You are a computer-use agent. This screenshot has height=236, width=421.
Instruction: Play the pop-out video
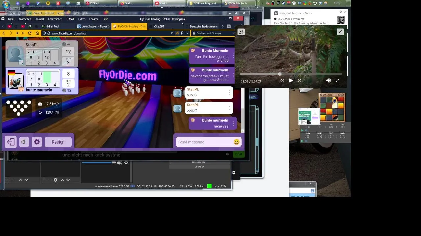(x=291, y=80)
